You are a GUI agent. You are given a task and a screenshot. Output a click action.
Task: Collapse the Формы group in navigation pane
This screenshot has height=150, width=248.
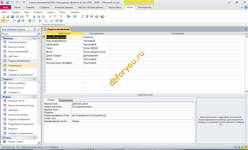tap(34, 97)
